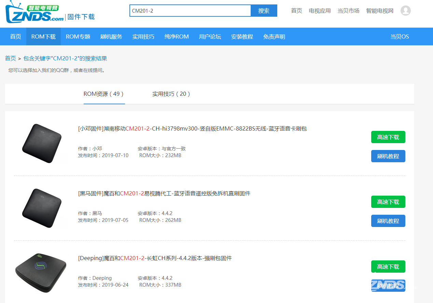Select 纯净ROM in the navigation bar
Screen dimensions: 433x303
tap(177, 36)
